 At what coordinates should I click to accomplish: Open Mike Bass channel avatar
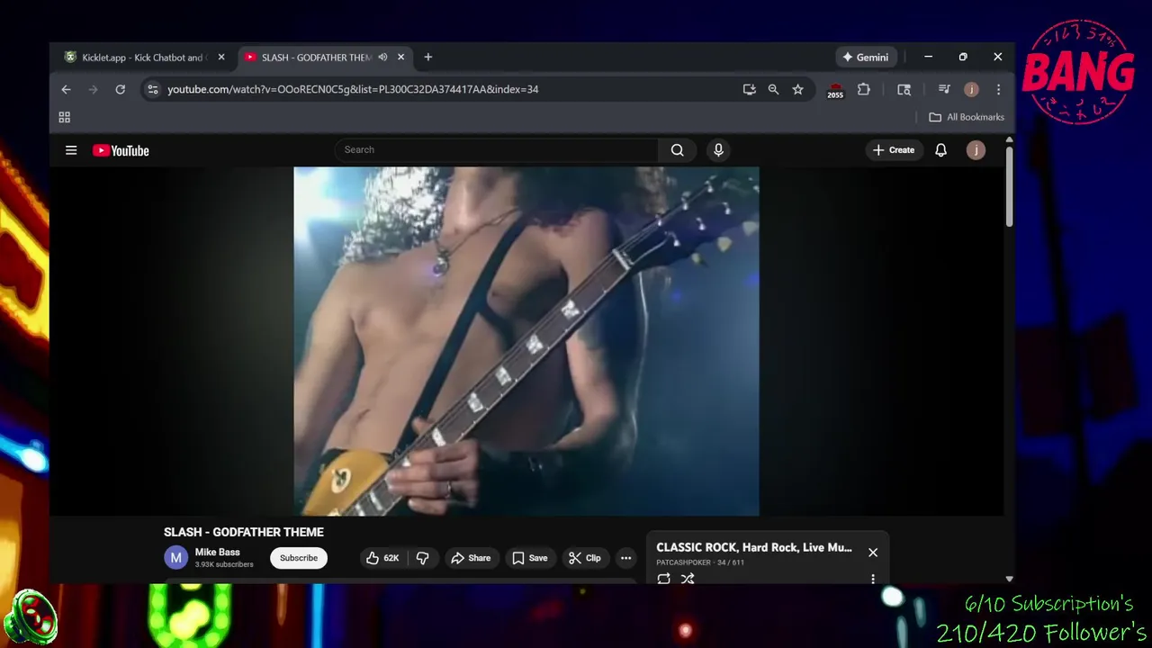click(175, 558)
